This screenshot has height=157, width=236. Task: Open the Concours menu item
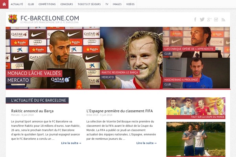(x=66, y=4)
